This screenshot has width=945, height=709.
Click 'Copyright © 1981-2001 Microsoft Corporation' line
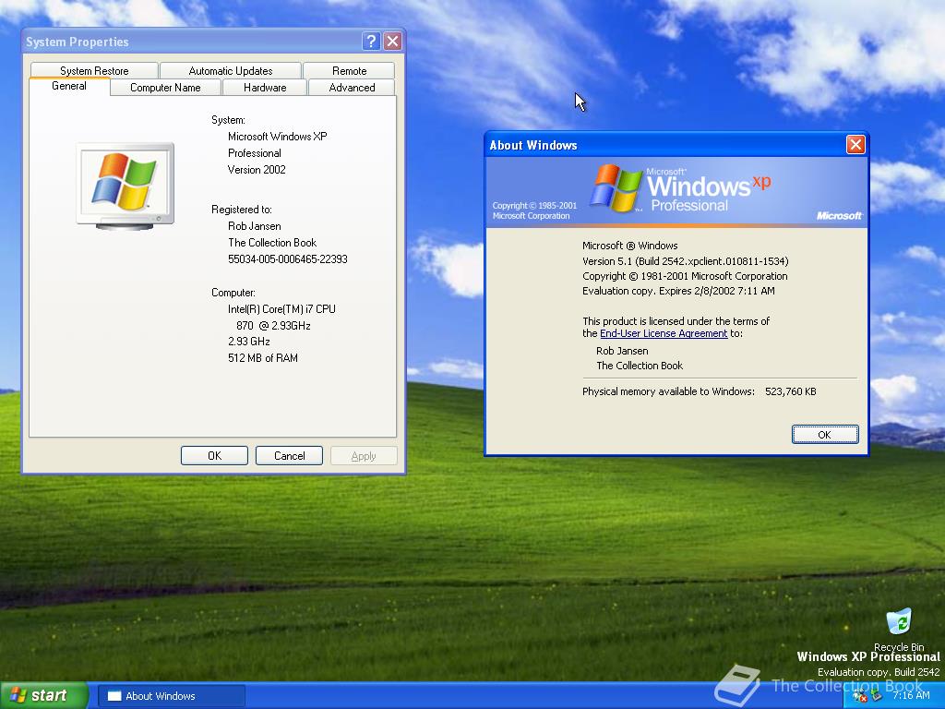pos(685,276)
